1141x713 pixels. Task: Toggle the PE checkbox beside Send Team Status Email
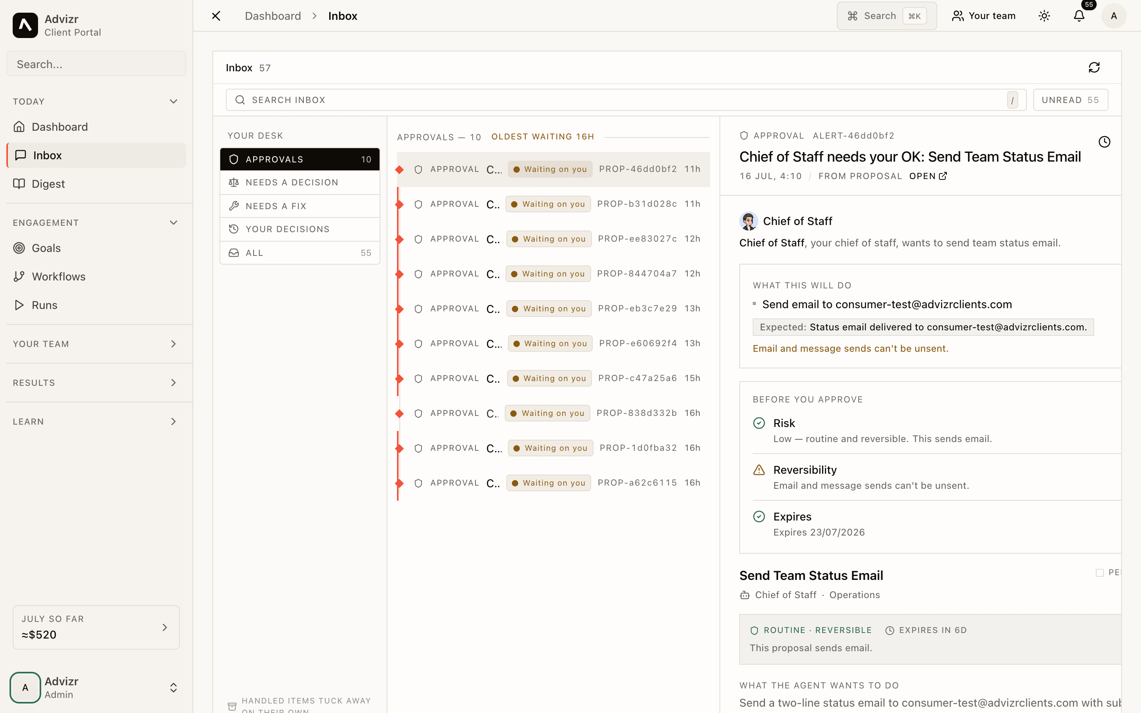1099,572
